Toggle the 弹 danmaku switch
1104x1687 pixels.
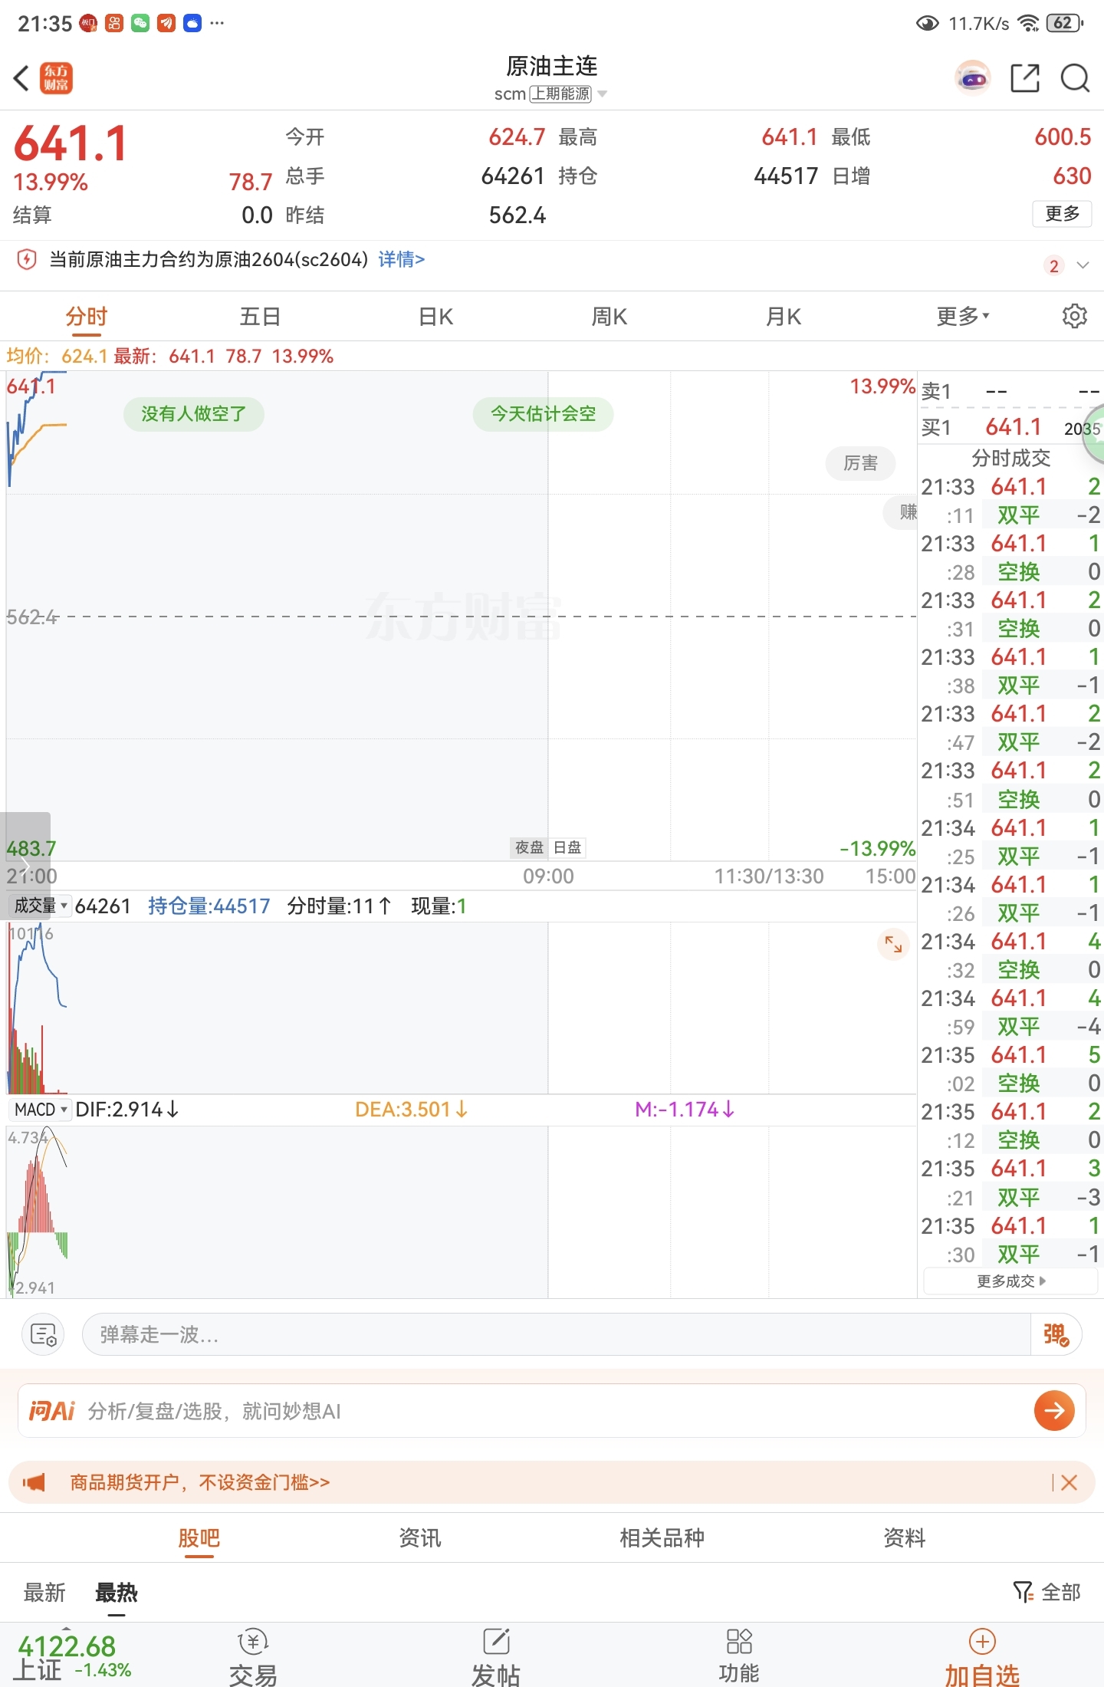click(1056, 1335)
